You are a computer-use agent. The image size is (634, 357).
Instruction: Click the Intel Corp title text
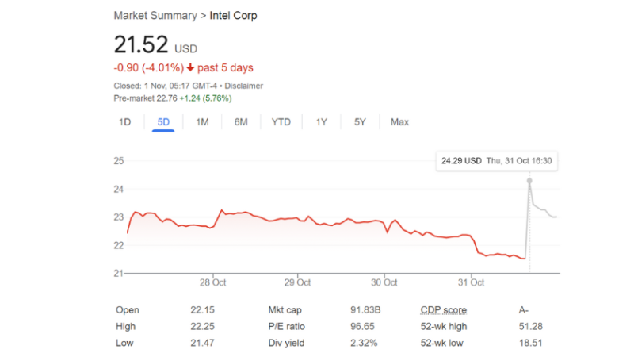233,16
